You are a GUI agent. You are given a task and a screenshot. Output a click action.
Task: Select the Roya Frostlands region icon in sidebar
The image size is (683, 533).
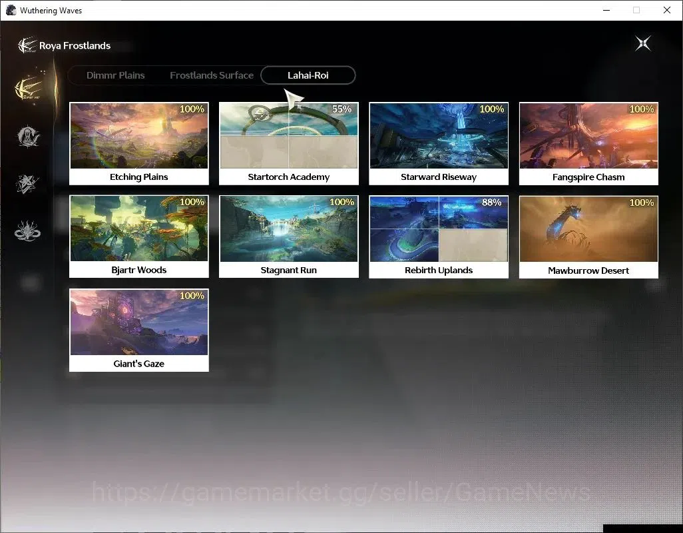[x=29, y=89]
